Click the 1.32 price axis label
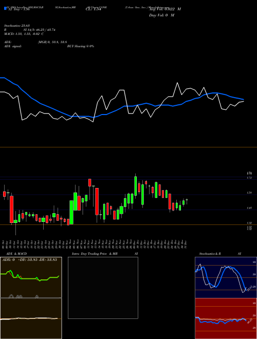The image size is (257, 339). [x=249, y=223]
